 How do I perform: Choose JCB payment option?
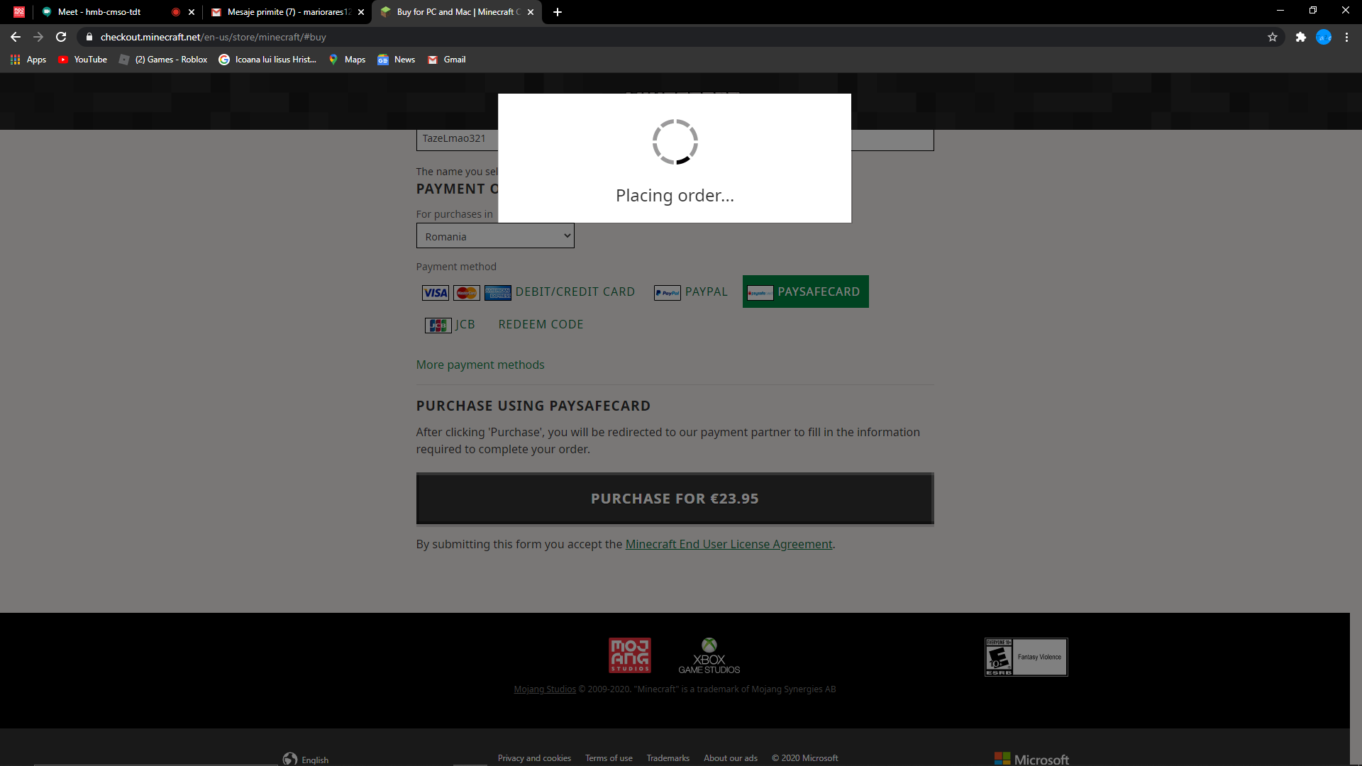click(x=450, y=325)
